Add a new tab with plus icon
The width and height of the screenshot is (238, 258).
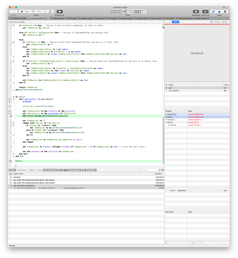pyautogui.click(x=208, y=18)
